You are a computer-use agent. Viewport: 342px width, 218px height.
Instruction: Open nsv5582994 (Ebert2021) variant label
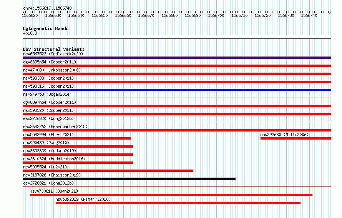pyautogui.click(x=48, y=135)
